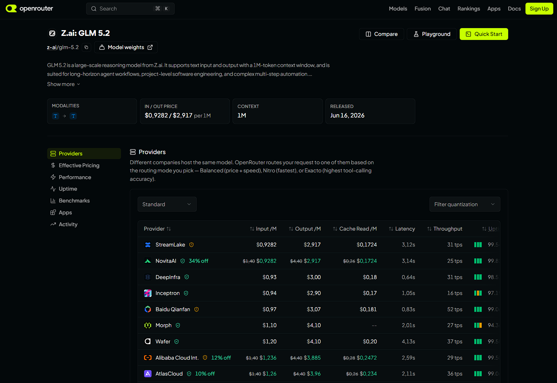Click the shield icon beside Baidu Qianfan

[197, 309]
